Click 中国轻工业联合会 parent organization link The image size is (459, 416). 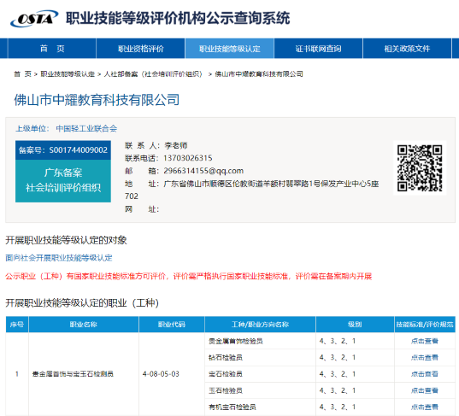click(x=86, y=128)
